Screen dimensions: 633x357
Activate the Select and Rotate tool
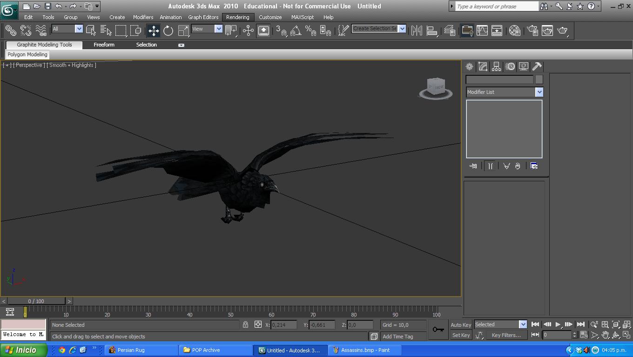(168, 31)
